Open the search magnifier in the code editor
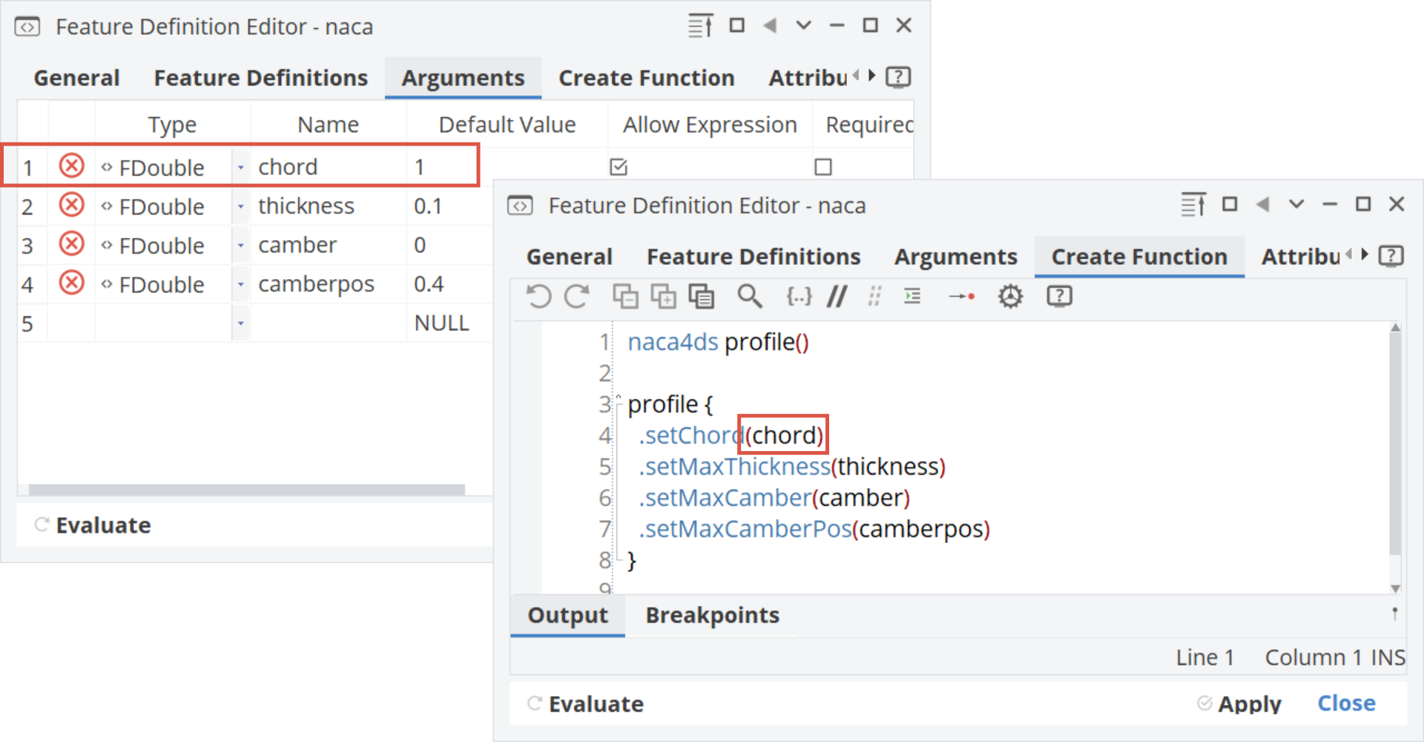 coord(749,297)
